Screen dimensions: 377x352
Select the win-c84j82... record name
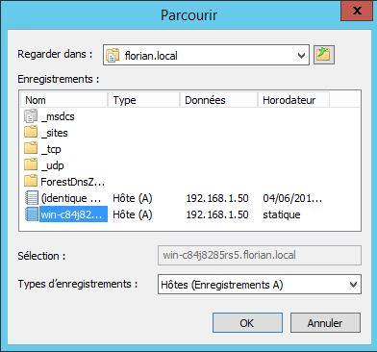73,214
